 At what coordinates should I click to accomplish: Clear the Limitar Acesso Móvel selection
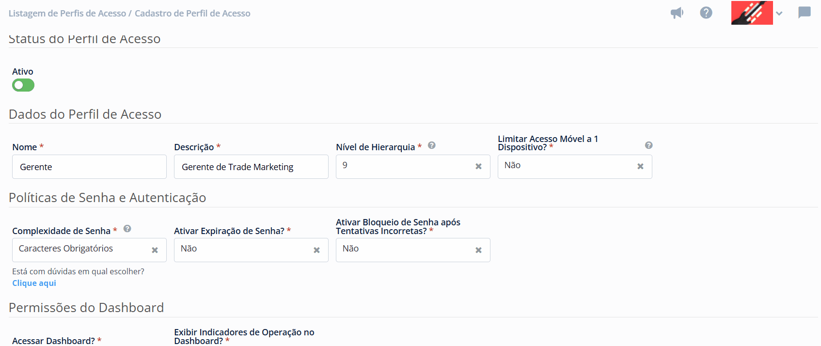click(640, 166)
